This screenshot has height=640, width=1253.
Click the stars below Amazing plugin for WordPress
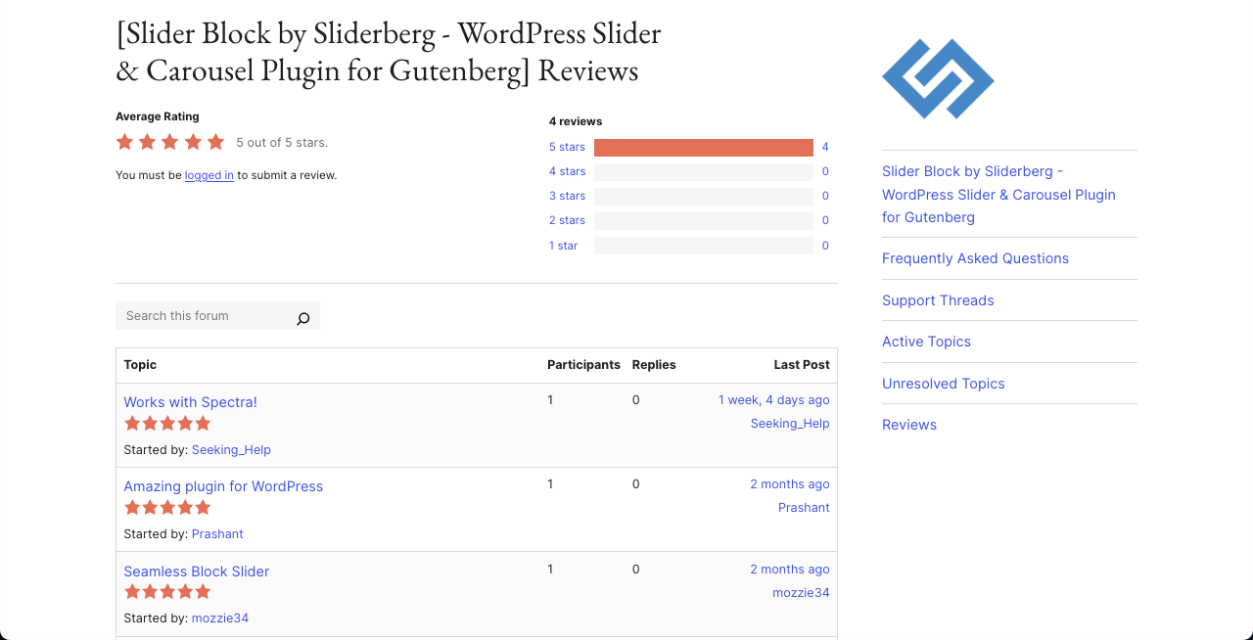(x=167, y=507)
